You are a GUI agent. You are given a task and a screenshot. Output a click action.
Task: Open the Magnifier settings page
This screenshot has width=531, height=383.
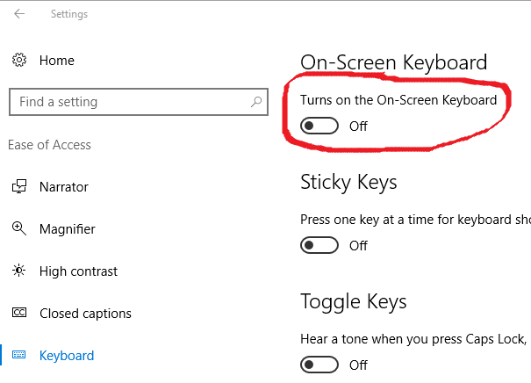click(67, 229)
